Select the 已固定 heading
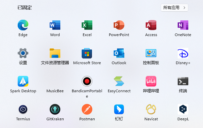This screenshot has height=128, width=203. 25,8
